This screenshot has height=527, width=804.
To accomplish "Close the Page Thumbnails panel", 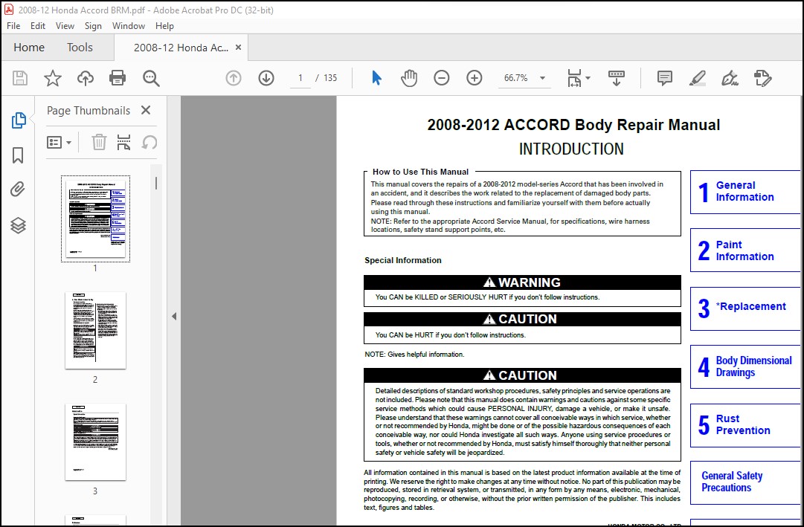I will tap(146, 110).
